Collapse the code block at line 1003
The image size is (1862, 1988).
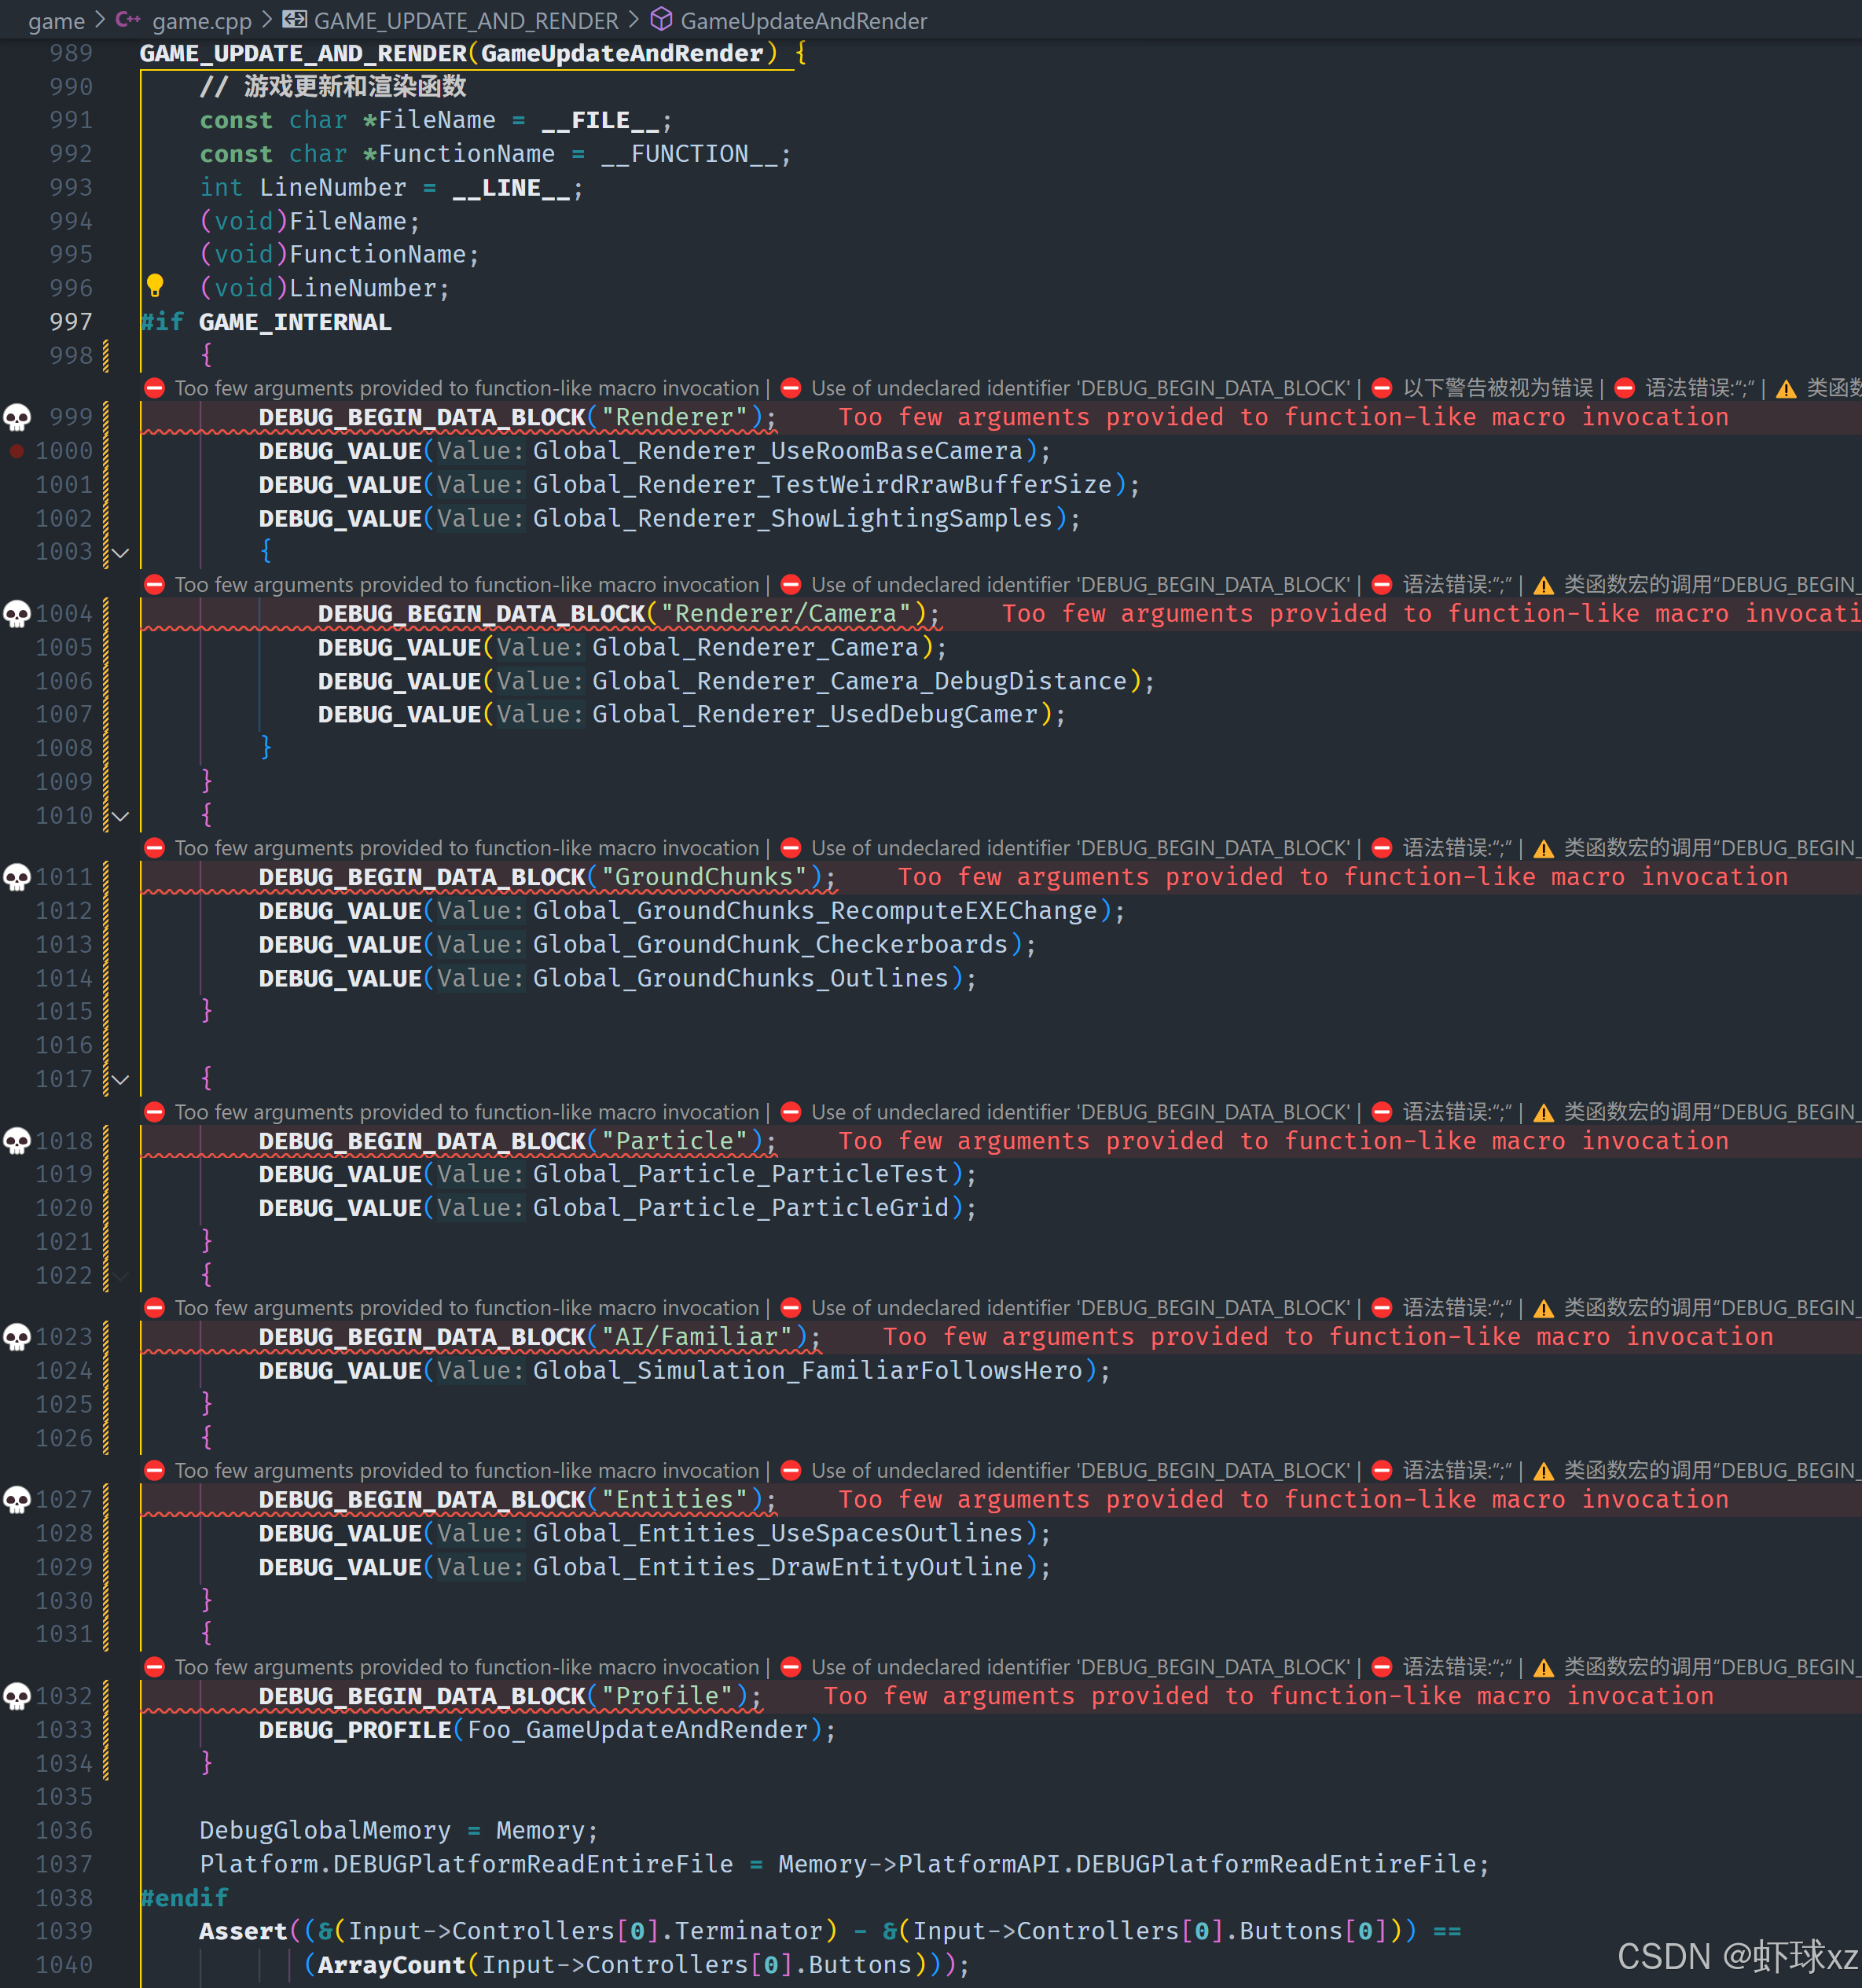121,552
